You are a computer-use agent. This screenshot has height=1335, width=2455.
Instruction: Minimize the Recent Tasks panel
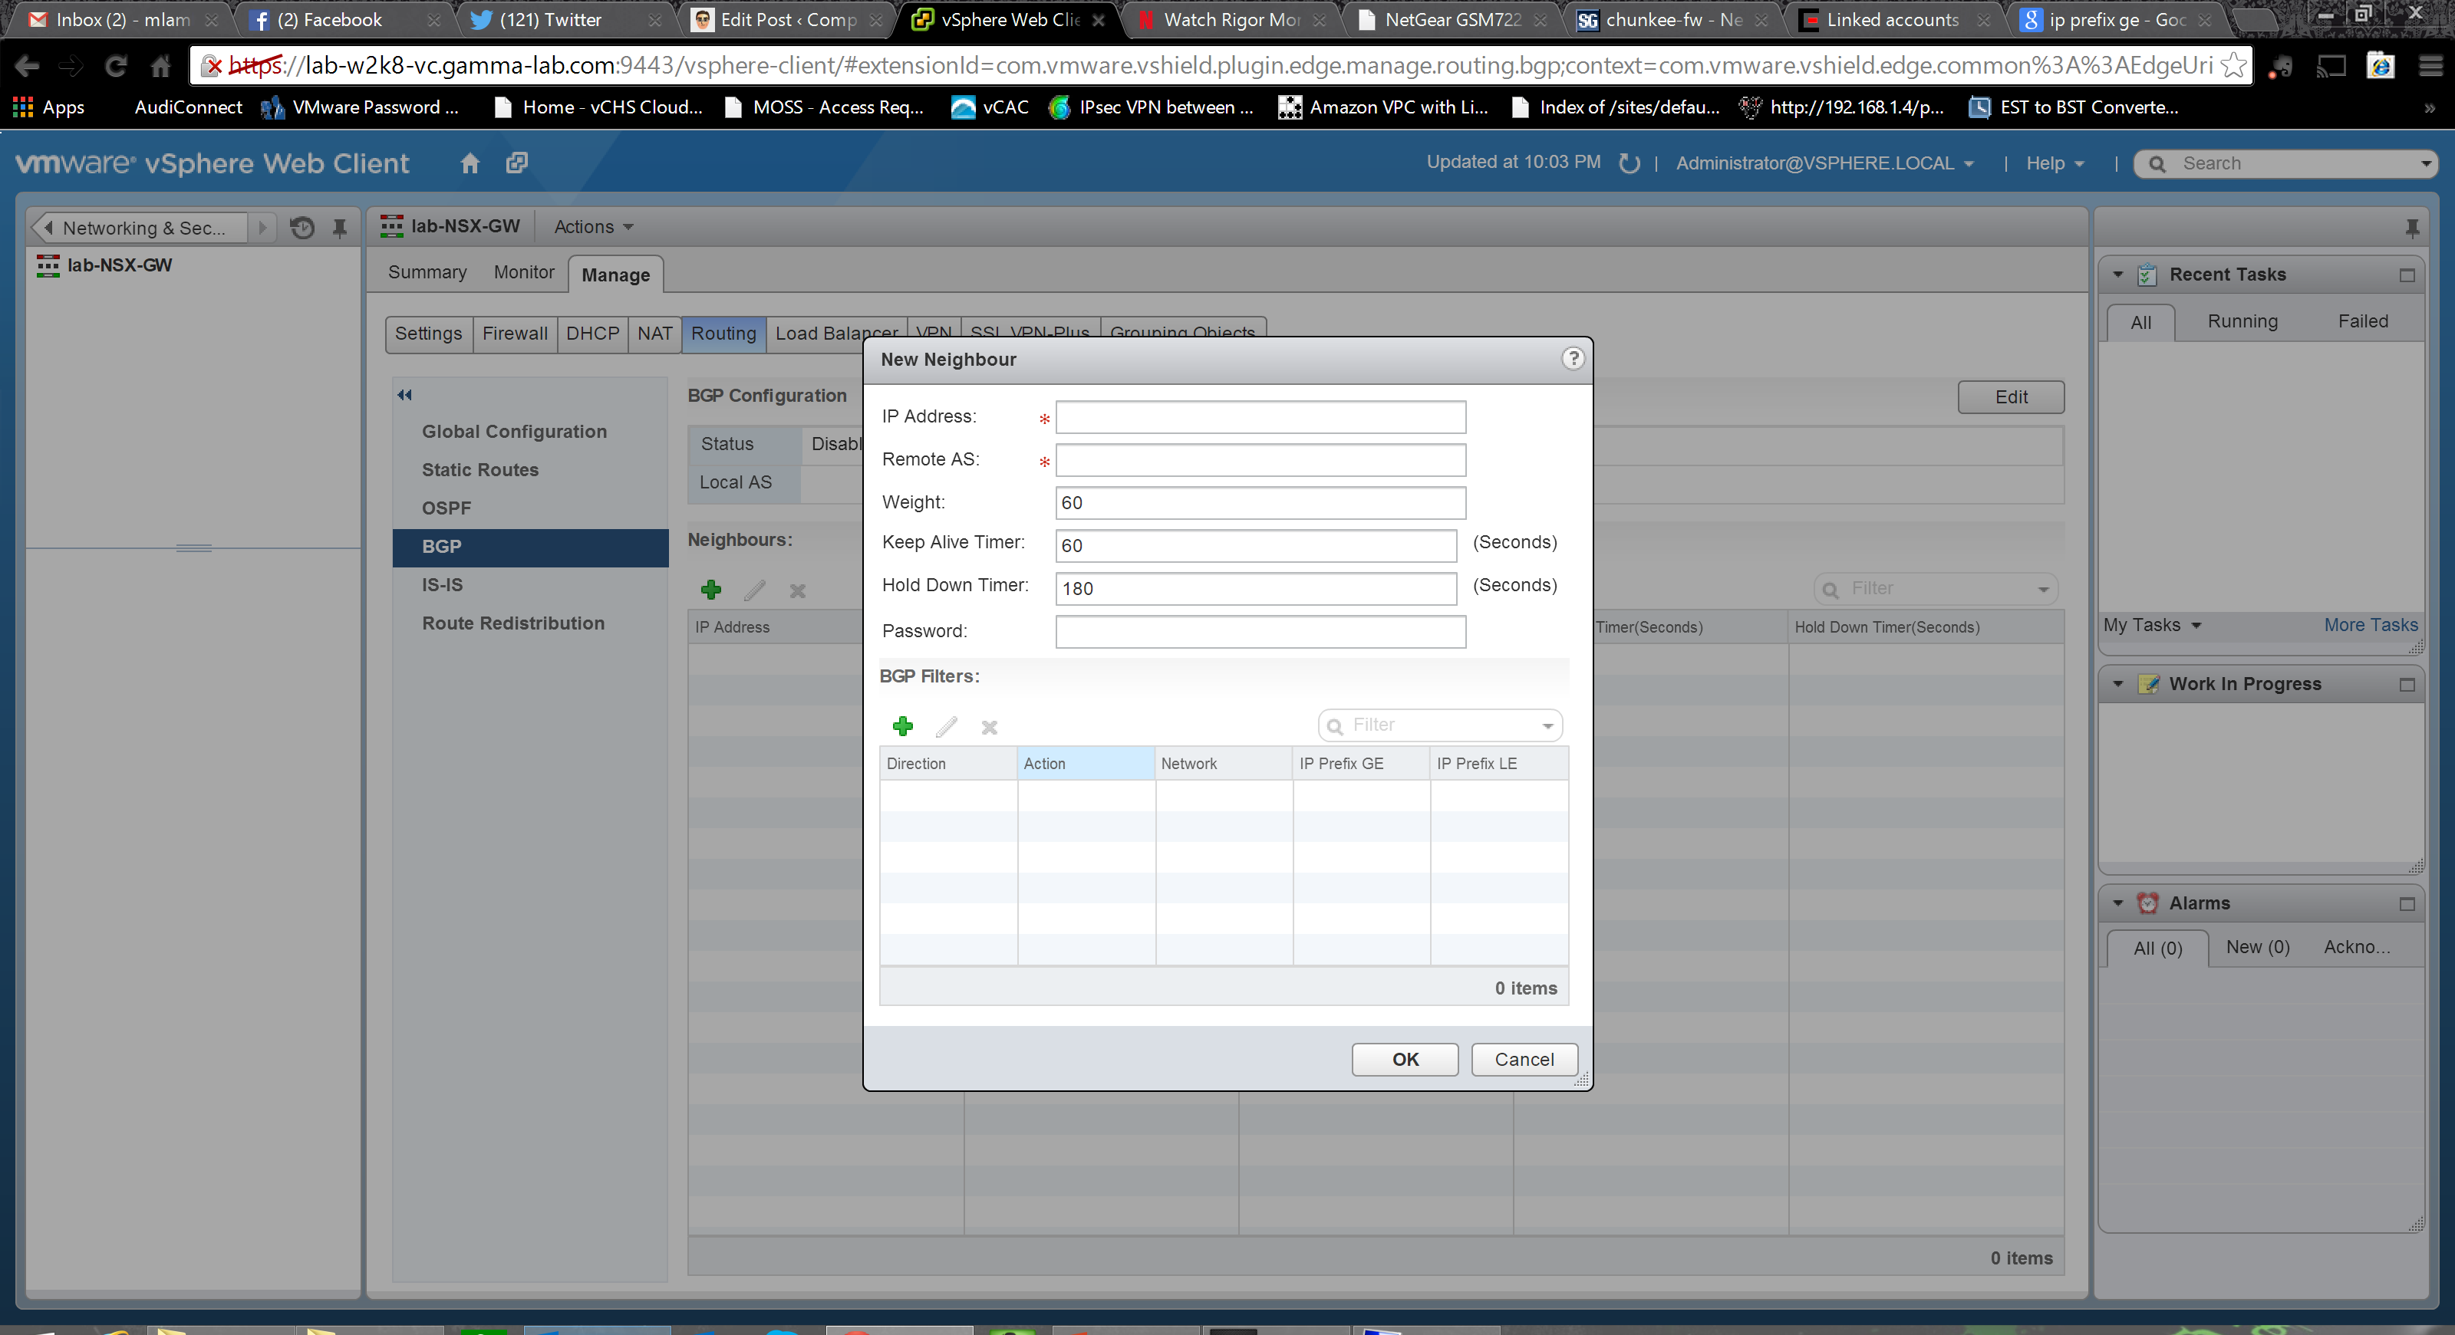click(x=2407, y=275)
